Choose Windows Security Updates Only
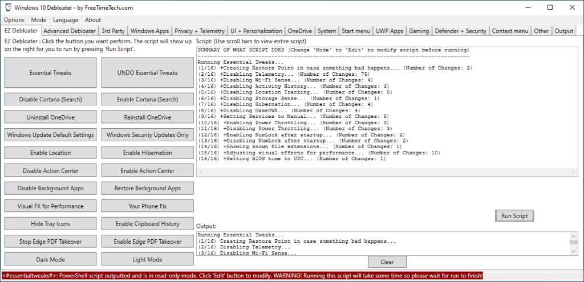 (x=148, y=134)
